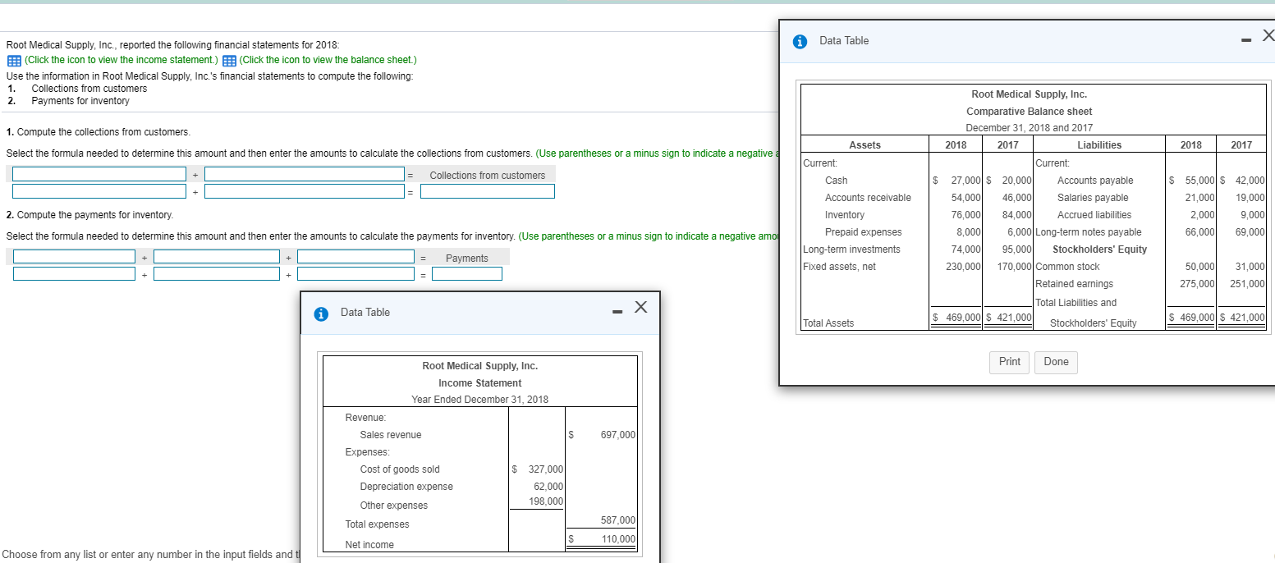Click the Print button
The height and width of the screenshot is (563, 1275).
coord(1010,362)
